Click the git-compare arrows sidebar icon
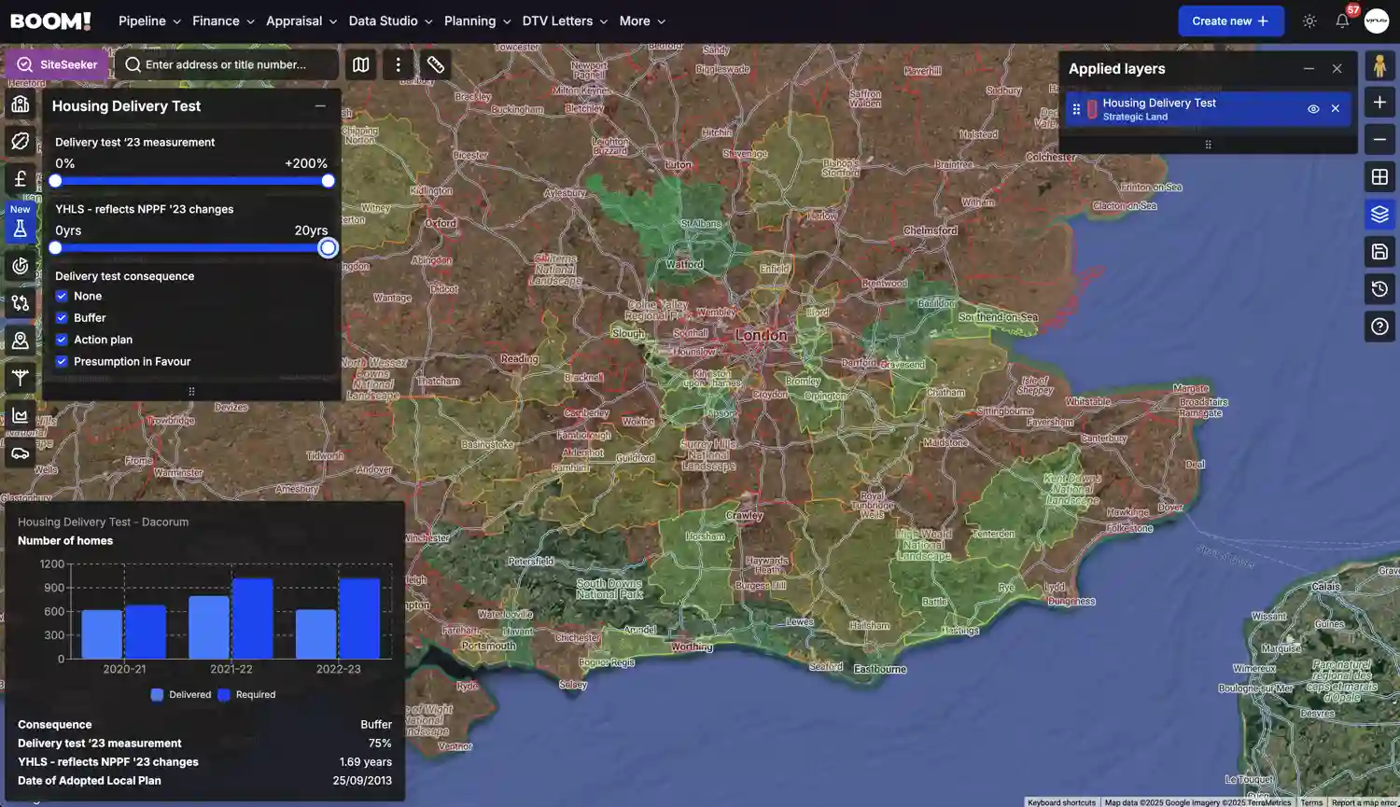The image size is (1400, 807). [21, 303]
